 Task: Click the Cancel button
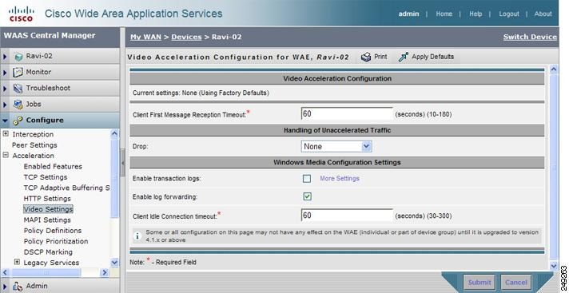pos(515,282)
